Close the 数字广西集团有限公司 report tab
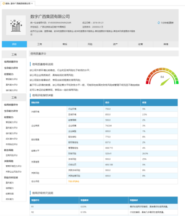This screenshot has width=185, height=216. 32,3
